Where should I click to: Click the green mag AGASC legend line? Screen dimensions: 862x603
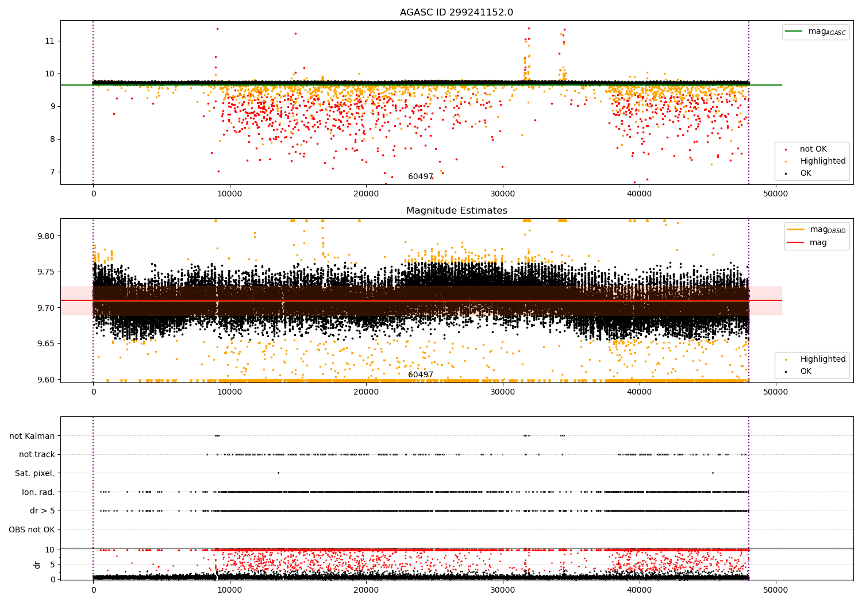[794, 32]
